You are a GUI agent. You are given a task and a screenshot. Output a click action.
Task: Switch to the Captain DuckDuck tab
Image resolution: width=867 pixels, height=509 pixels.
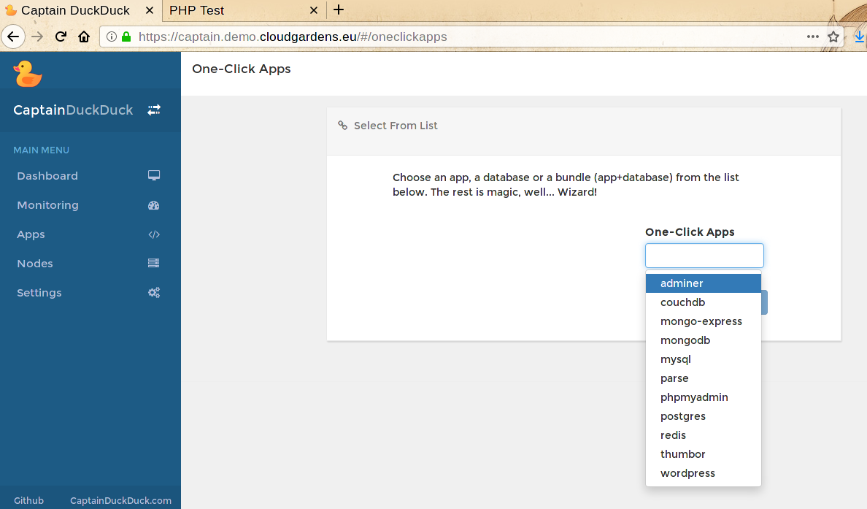pyautogui.click(x=80, y=10)
